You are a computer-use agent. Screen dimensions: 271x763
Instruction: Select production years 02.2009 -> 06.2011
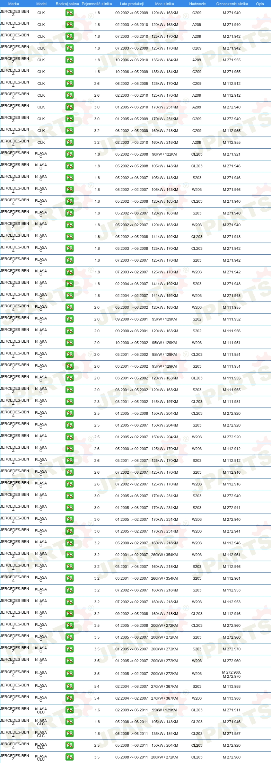(x=132, y=710)
